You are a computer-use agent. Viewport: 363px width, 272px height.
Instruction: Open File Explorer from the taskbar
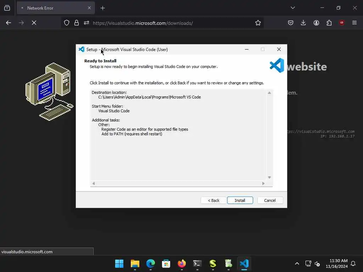[135, 263]
